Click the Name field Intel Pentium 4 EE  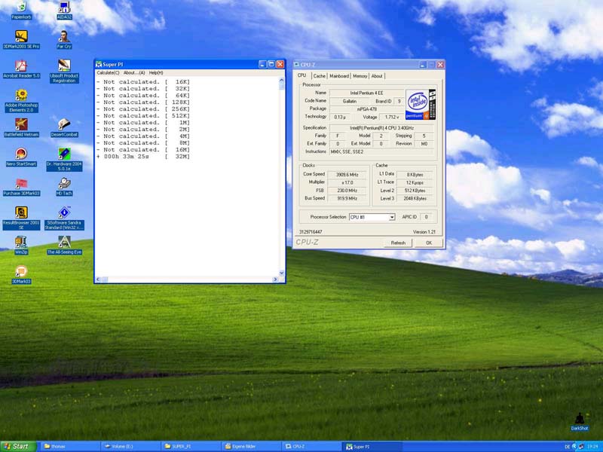coord(366,93)
